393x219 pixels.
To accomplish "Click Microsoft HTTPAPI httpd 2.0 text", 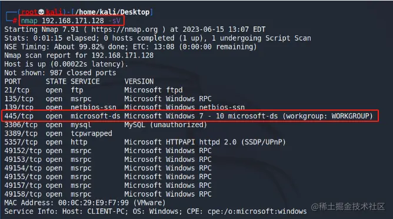I will click(x=180, y=142).
